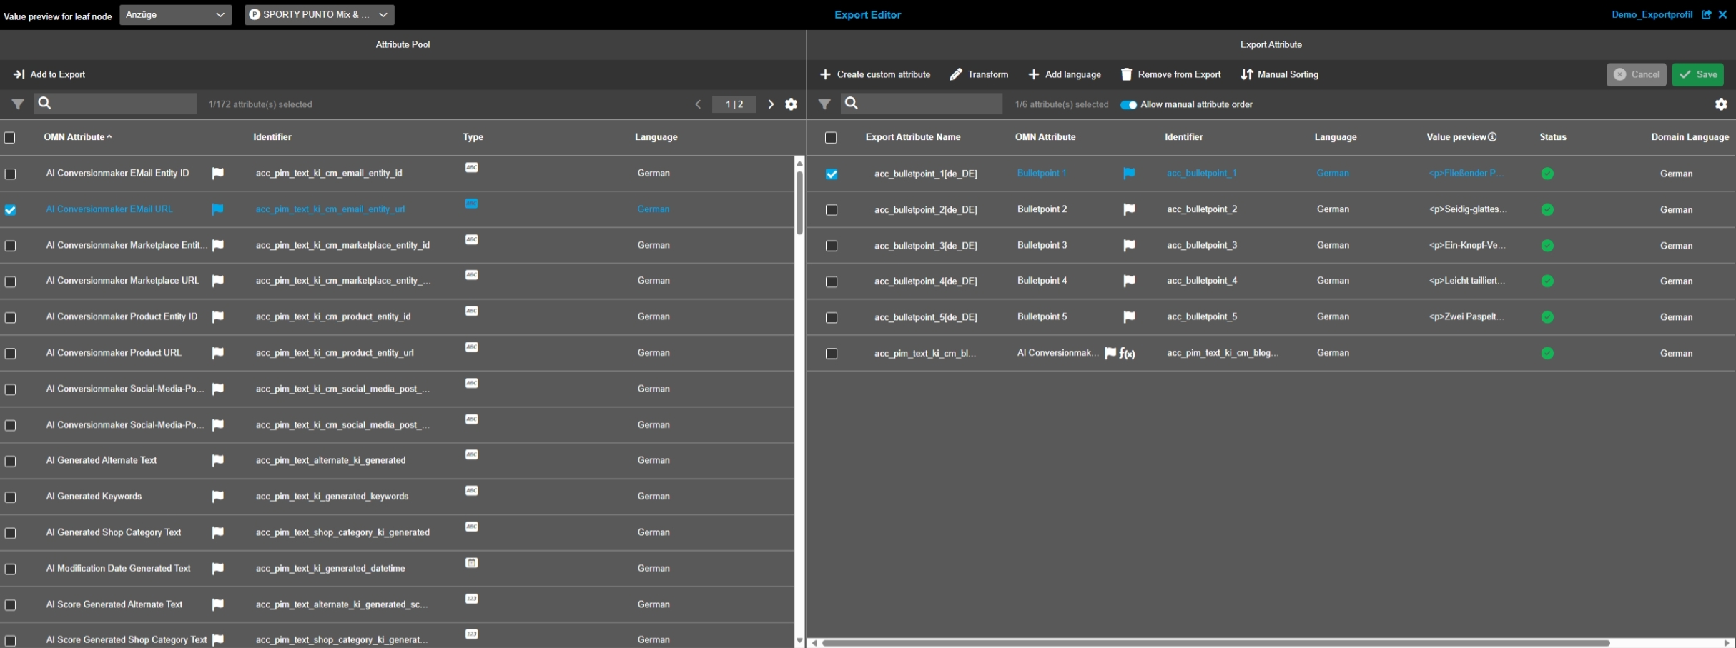Select Manual Sorting option

coord(1279,74)
